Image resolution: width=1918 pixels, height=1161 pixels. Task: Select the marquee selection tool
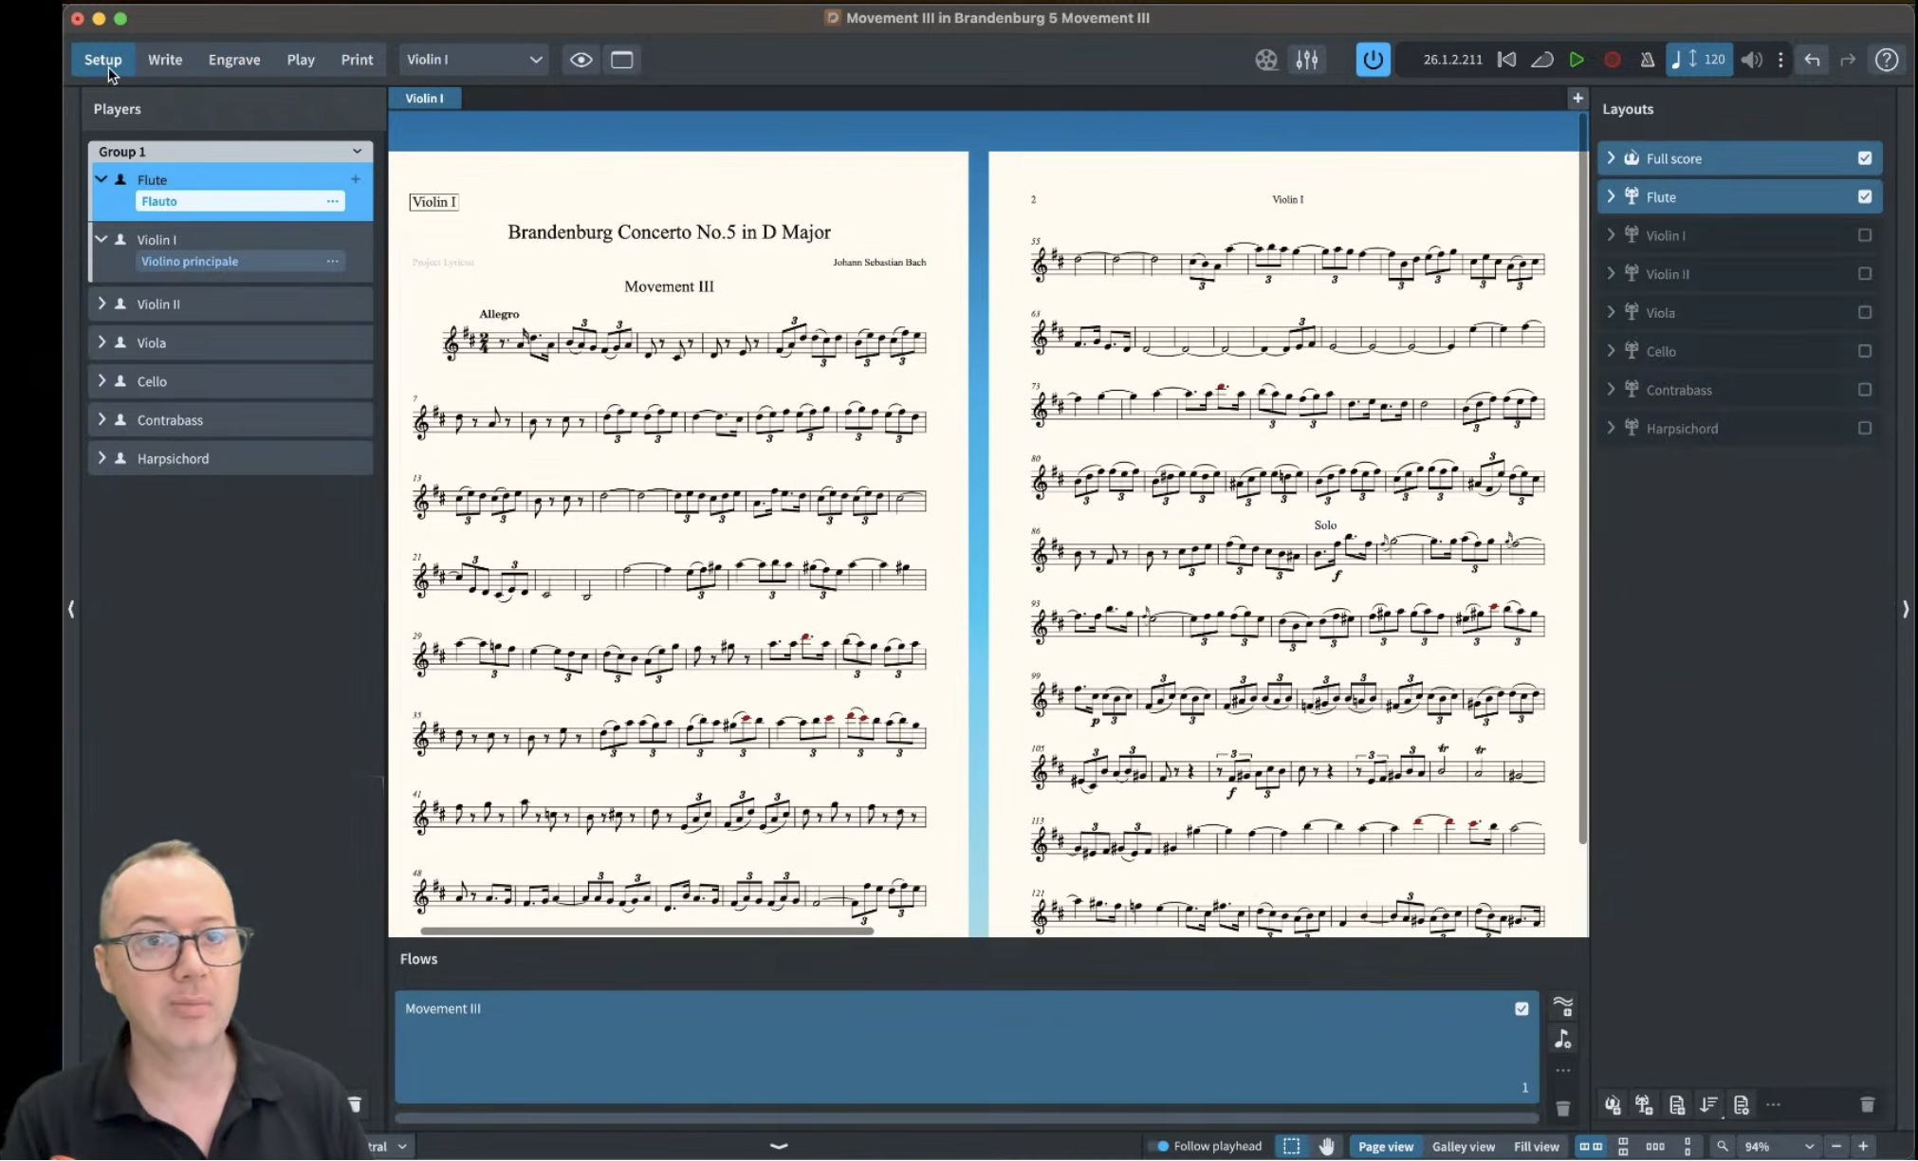click(1291, 1146)
